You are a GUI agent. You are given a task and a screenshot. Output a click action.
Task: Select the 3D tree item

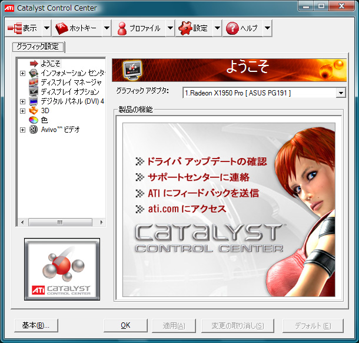[45, 111]
